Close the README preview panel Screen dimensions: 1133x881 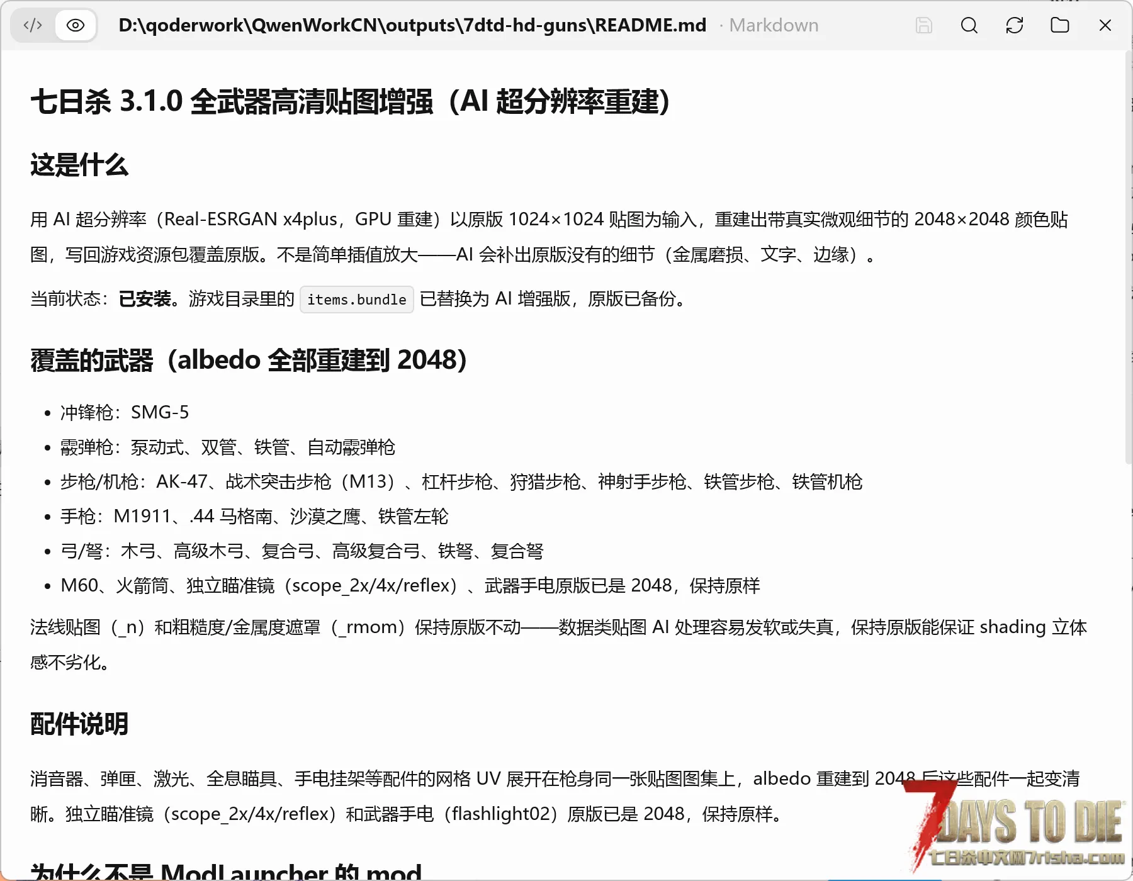coord(1105,25)
